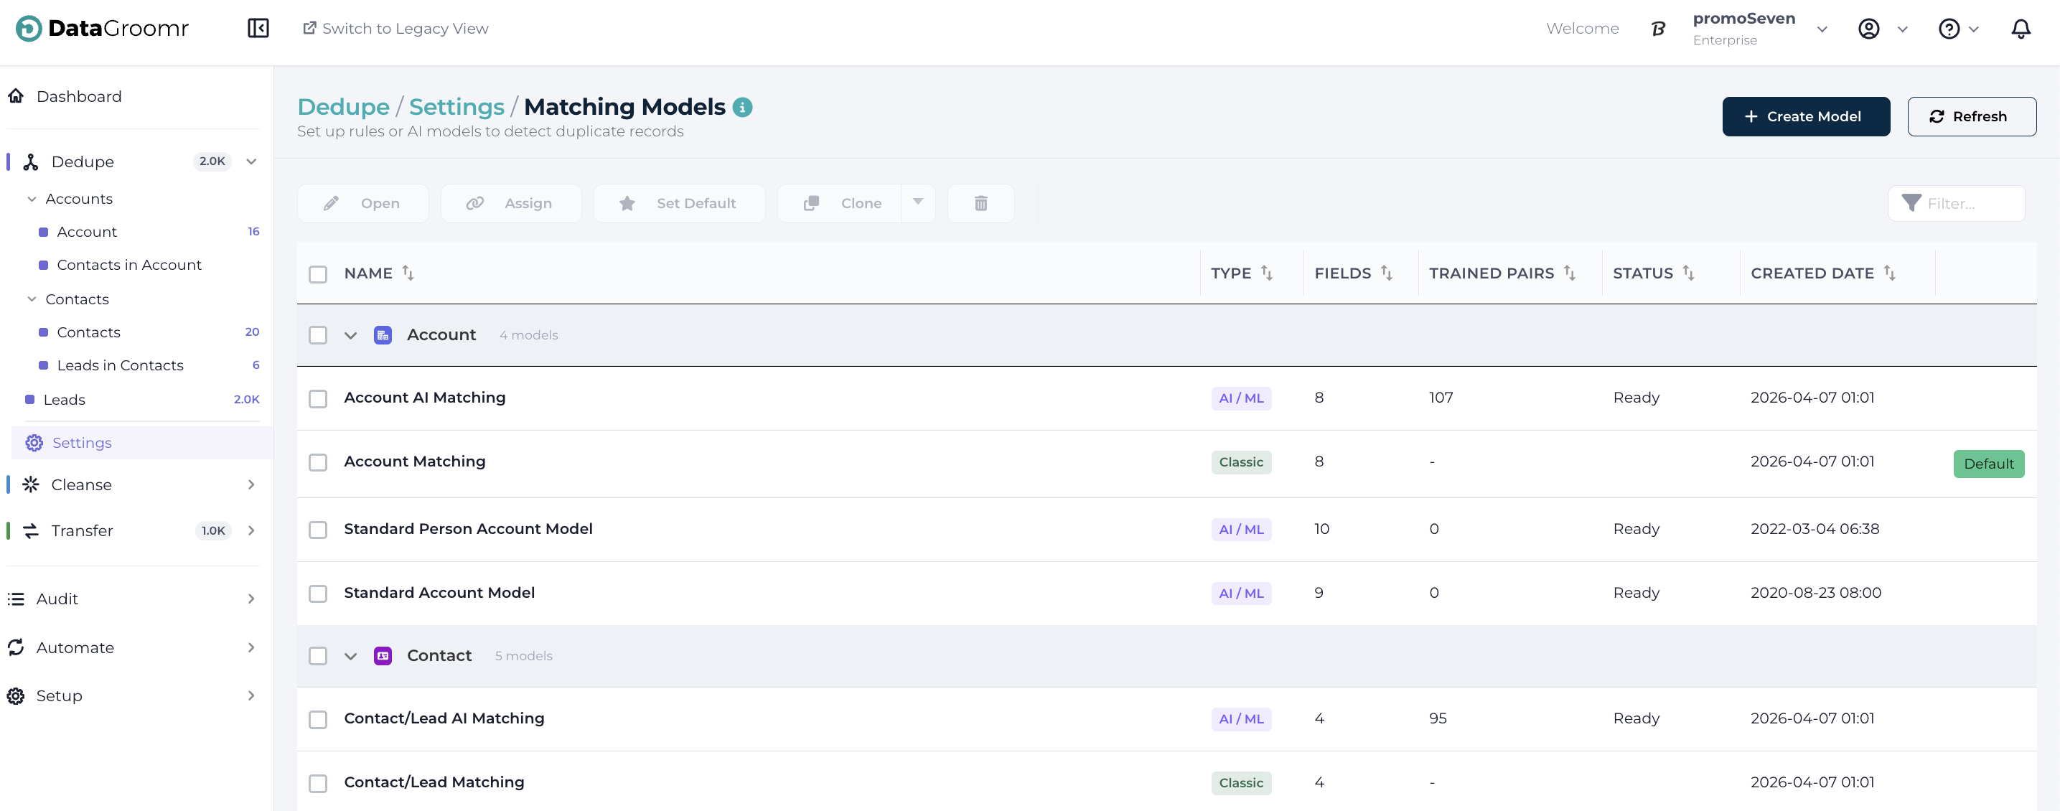Open the Cleanse menu in sidebar
Screen dimensions: 2060x811
82,484
